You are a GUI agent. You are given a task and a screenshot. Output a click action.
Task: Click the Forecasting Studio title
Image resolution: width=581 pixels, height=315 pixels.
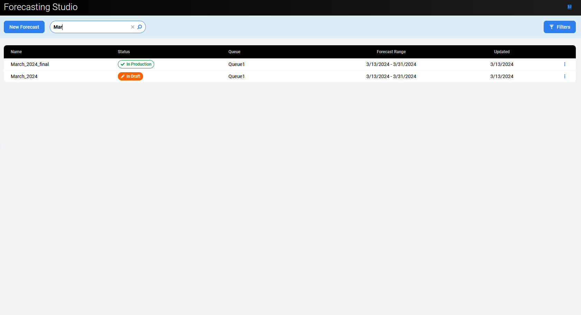tap(41, 7)
